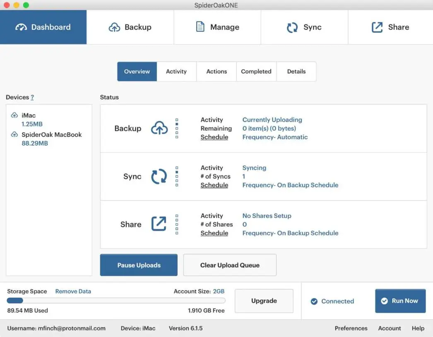Click the Run Now button
The height and width of the screenshot is (337, 433).
point(400,301)
